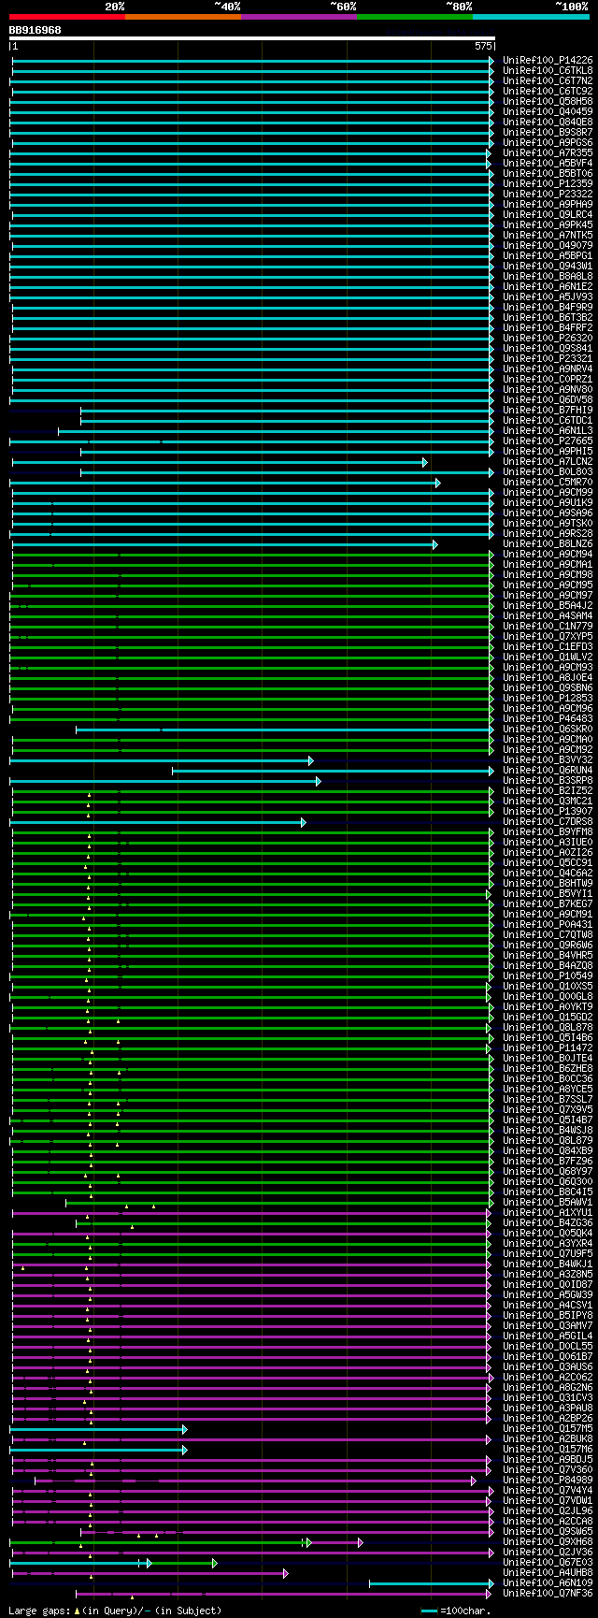Select the UniRef100_Q6DV58 label
Viewport: 598px width, 1618px height.
(548, 400)
